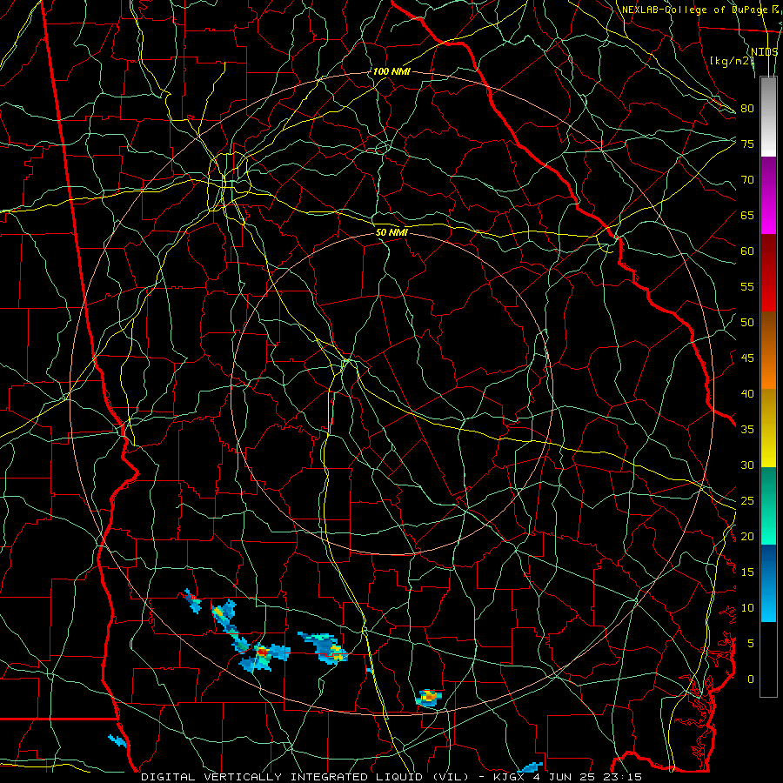Click the NIDS label
The image size is (783, 783).
[765, 52]
